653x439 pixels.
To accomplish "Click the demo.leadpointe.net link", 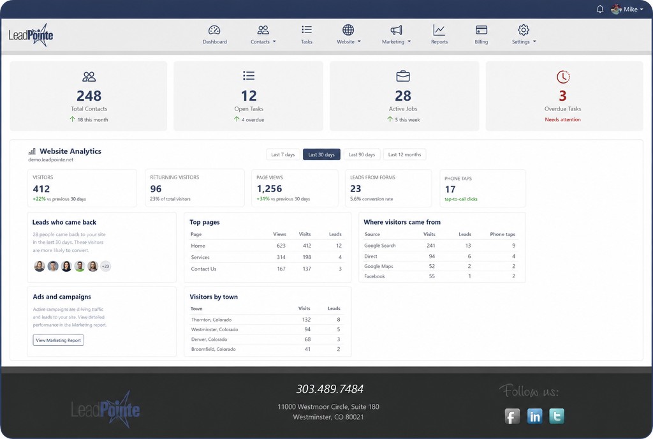I will 51,160.
